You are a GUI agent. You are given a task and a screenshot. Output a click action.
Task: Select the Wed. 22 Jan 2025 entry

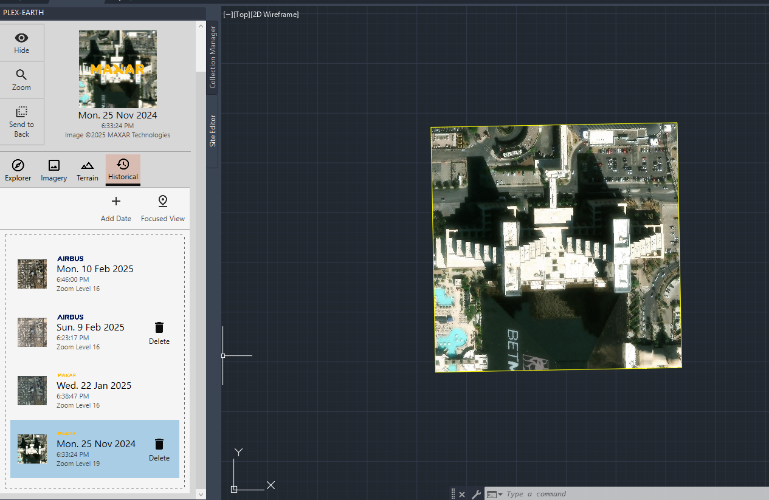(x=95, y=390)
